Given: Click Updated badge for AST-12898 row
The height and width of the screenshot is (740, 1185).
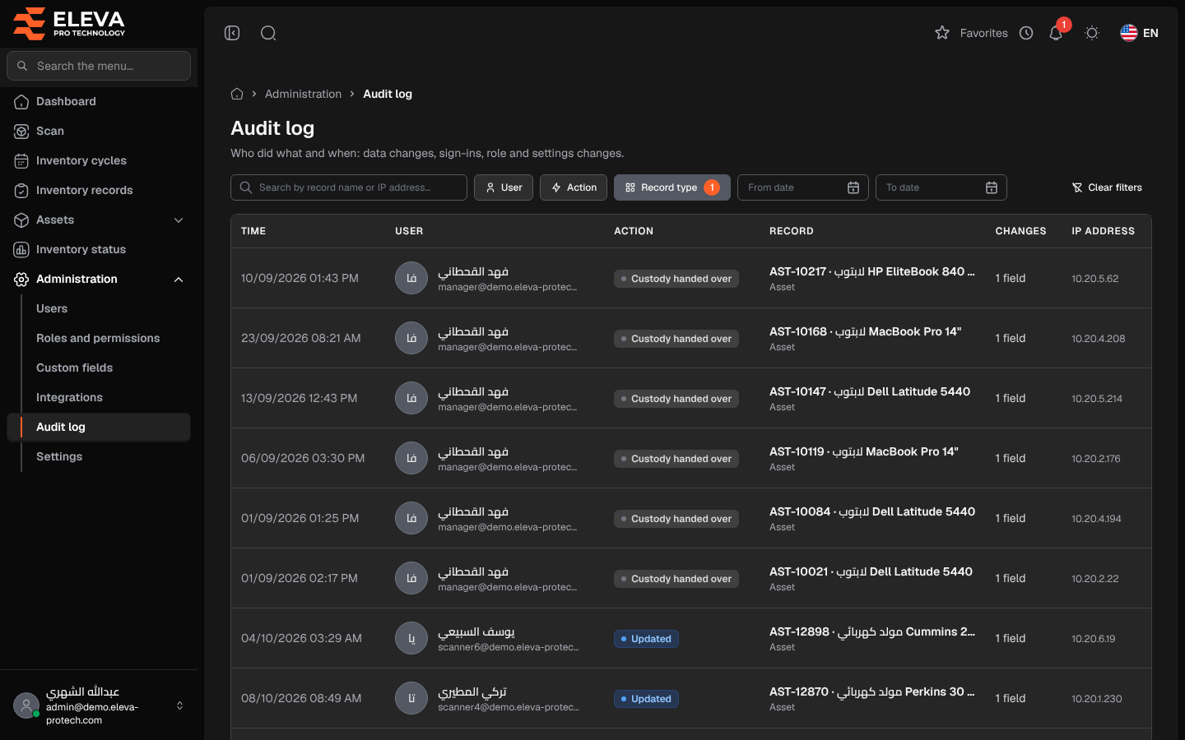Looking at the screenshot, I should click(x=646, y=639).
